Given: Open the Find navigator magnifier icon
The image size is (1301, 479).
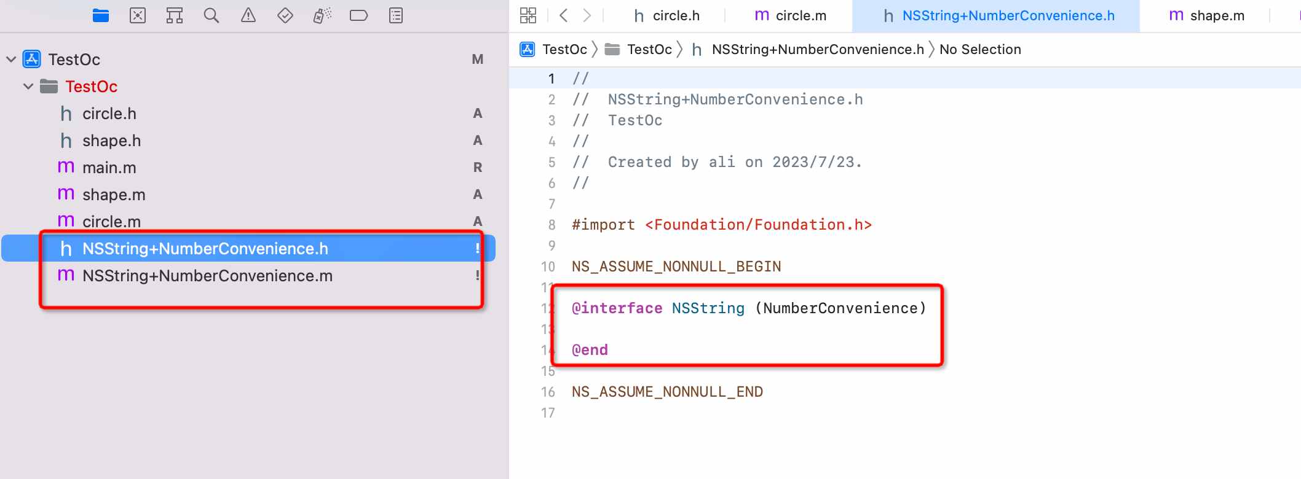Looking at the screenshot, I should pos(212,15).
